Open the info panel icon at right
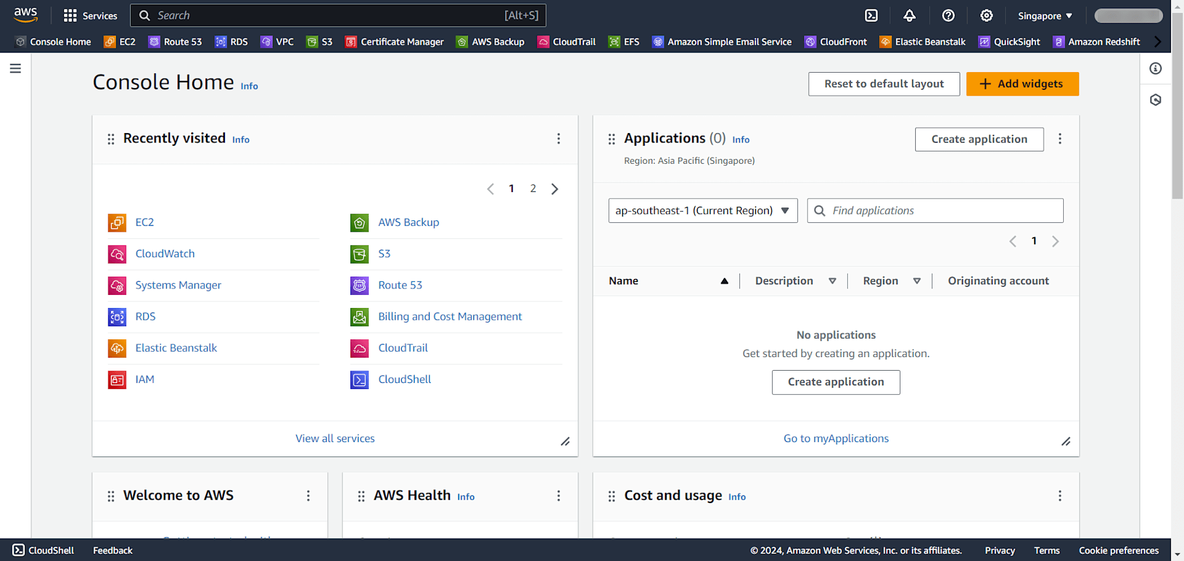This screenshot has width=1184, height=561. click(x=1156, y=69)
